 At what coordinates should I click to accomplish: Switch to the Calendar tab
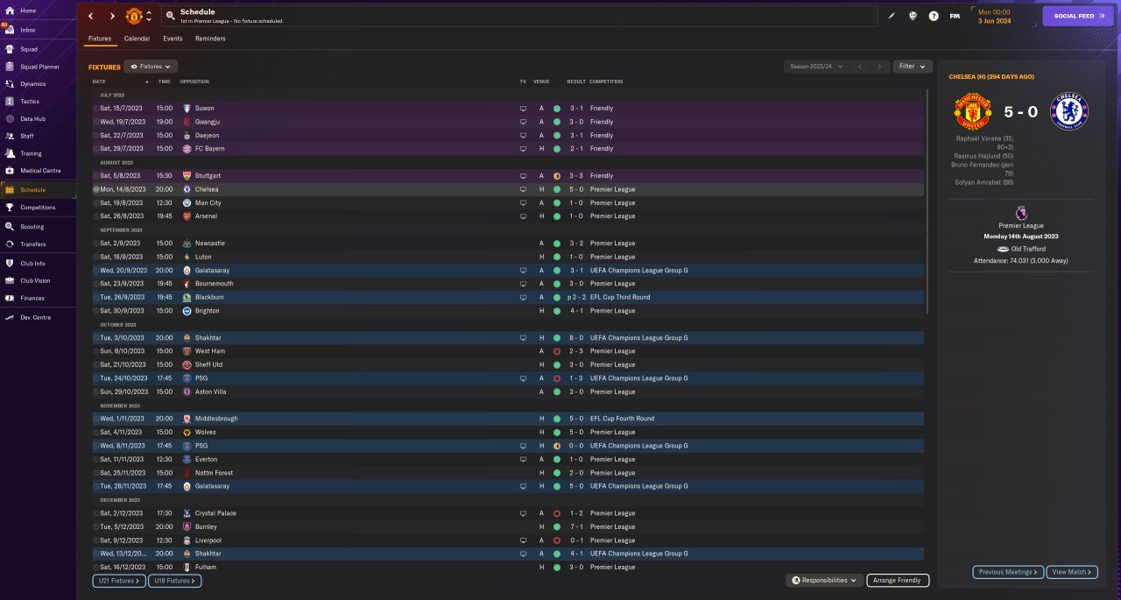[x=137, y=39]
